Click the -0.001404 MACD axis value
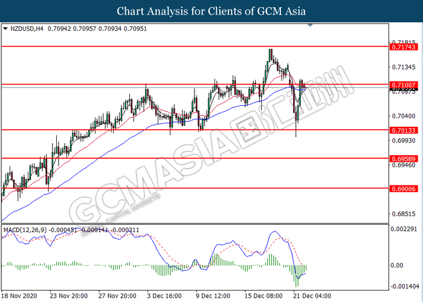The width and height of the screenshot is (423, 302). pyautogui.click(x=405, y=286)
